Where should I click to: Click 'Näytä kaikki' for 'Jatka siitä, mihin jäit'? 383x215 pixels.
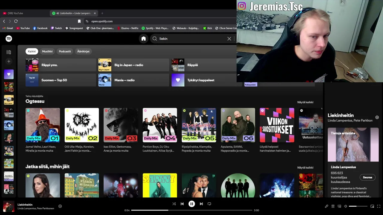click(x=305, y=168)
